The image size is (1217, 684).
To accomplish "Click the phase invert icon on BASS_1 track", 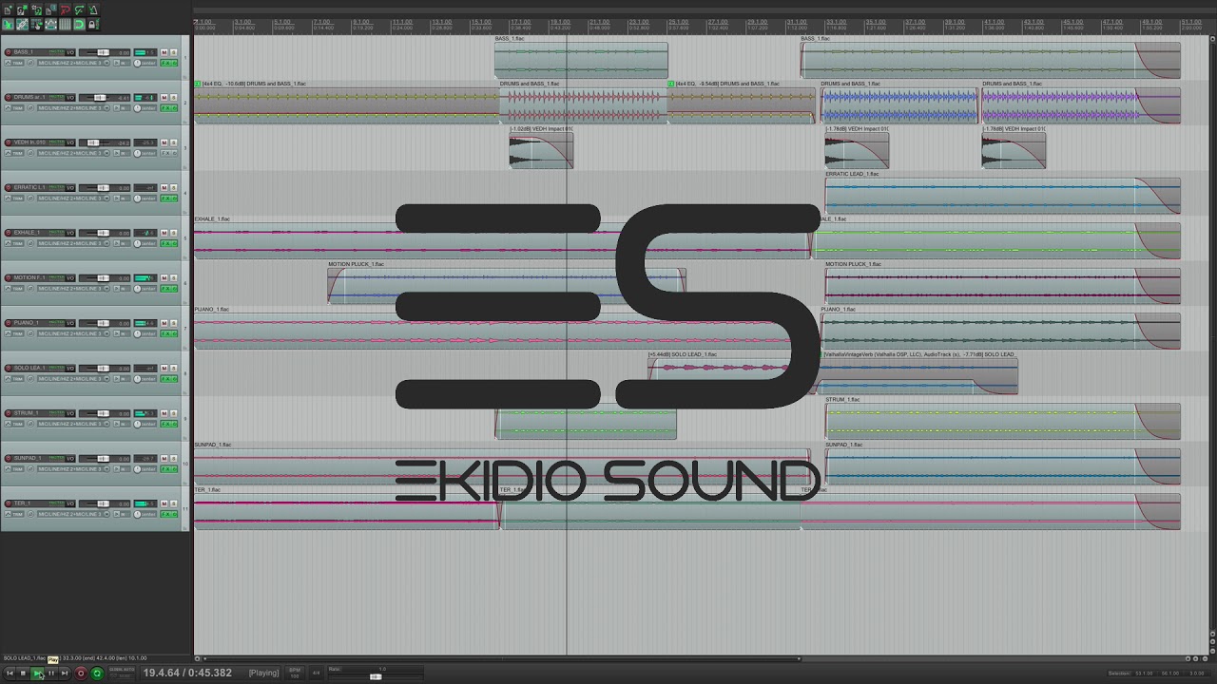I will [30, 63].
